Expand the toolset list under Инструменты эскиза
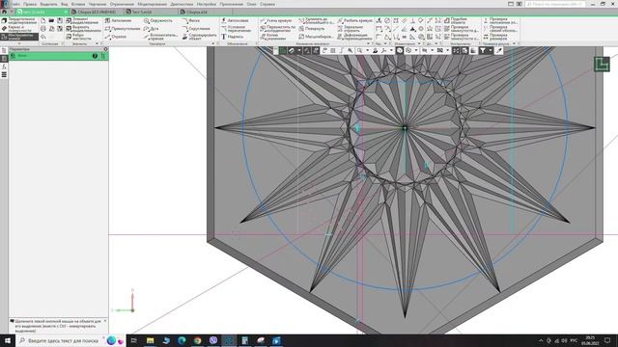Screen dimensions: 618x347 19,43
